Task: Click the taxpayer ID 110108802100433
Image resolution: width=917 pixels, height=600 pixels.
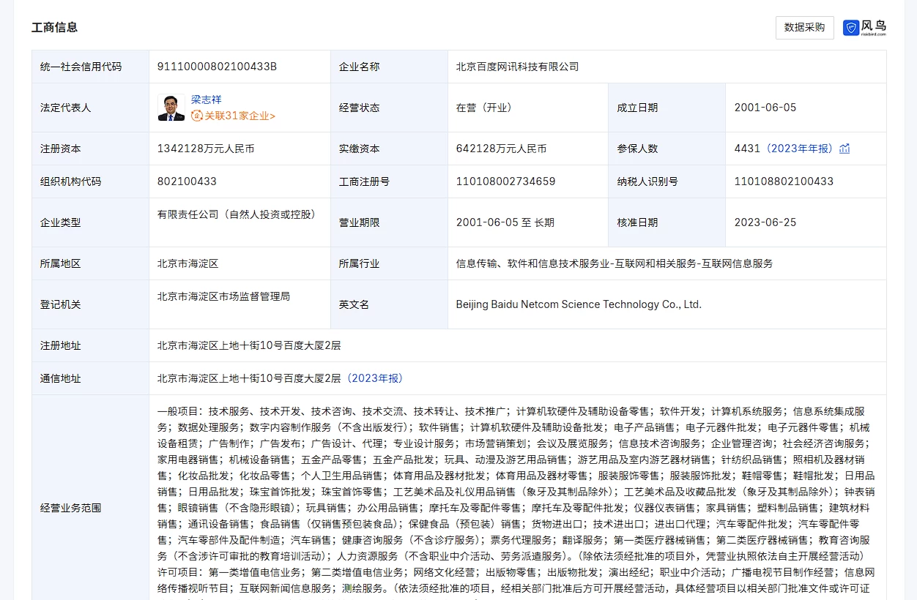Action: [784, 181]
